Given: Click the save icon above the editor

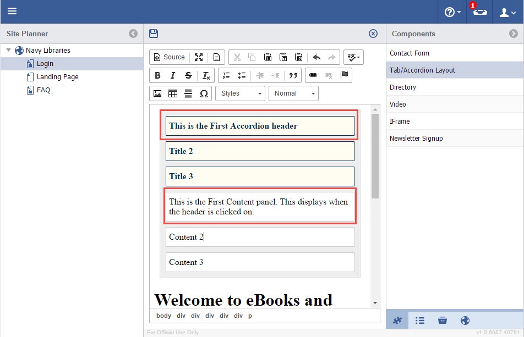Looking at the screenshot, I should click(154, 34).
